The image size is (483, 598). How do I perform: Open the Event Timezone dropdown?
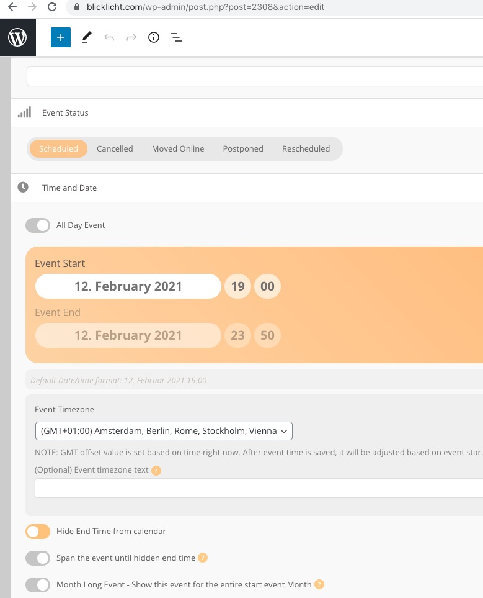pos(164,431)
